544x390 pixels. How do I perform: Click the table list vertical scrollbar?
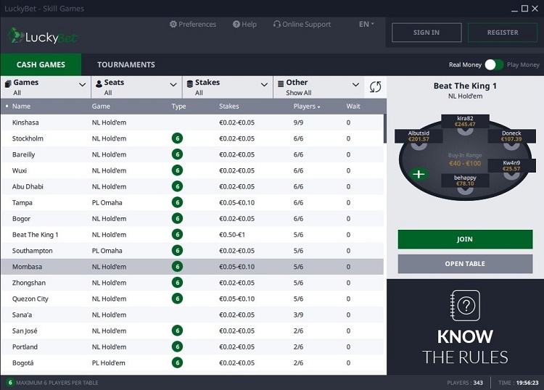click(x=384, y=129)
